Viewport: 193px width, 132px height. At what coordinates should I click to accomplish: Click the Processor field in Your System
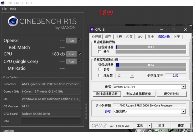click(51, 84)
